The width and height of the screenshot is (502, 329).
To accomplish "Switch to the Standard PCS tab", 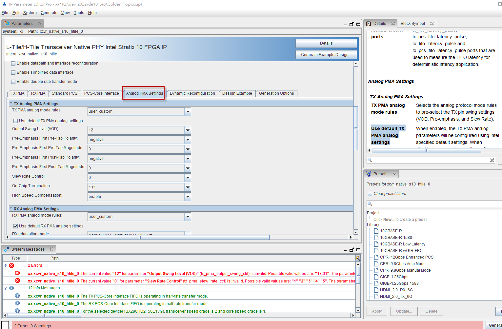I will (x=65, y=93).
